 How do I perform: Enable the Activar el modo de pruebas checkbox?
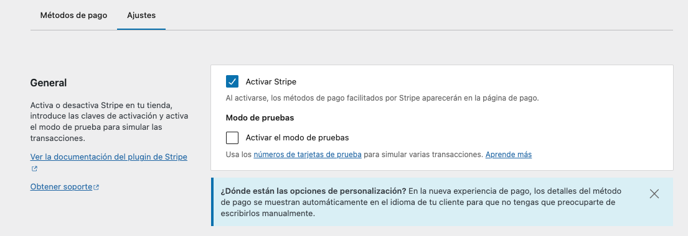232,137
